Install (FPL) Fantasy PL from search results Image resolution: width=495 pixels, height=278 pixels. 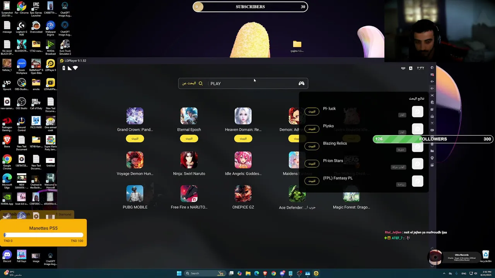coord(312,181)
